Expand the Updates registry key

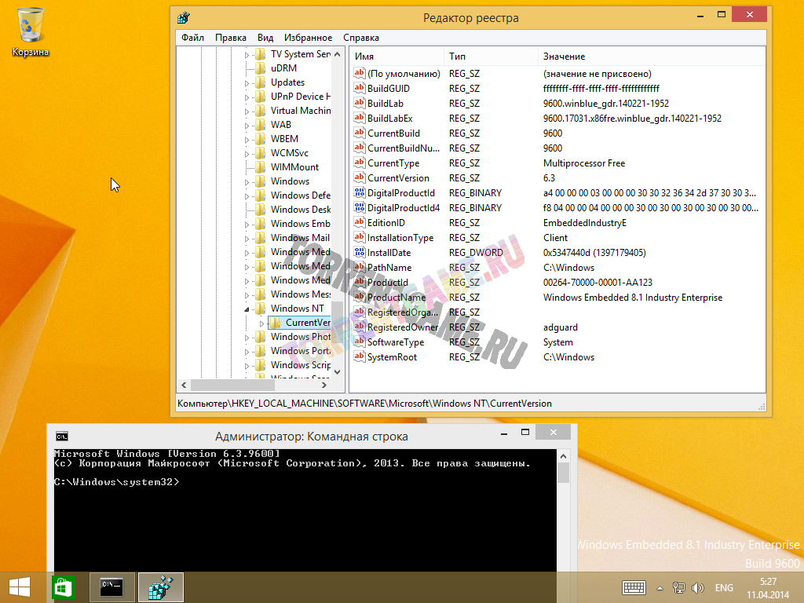[x=247, y=82]
